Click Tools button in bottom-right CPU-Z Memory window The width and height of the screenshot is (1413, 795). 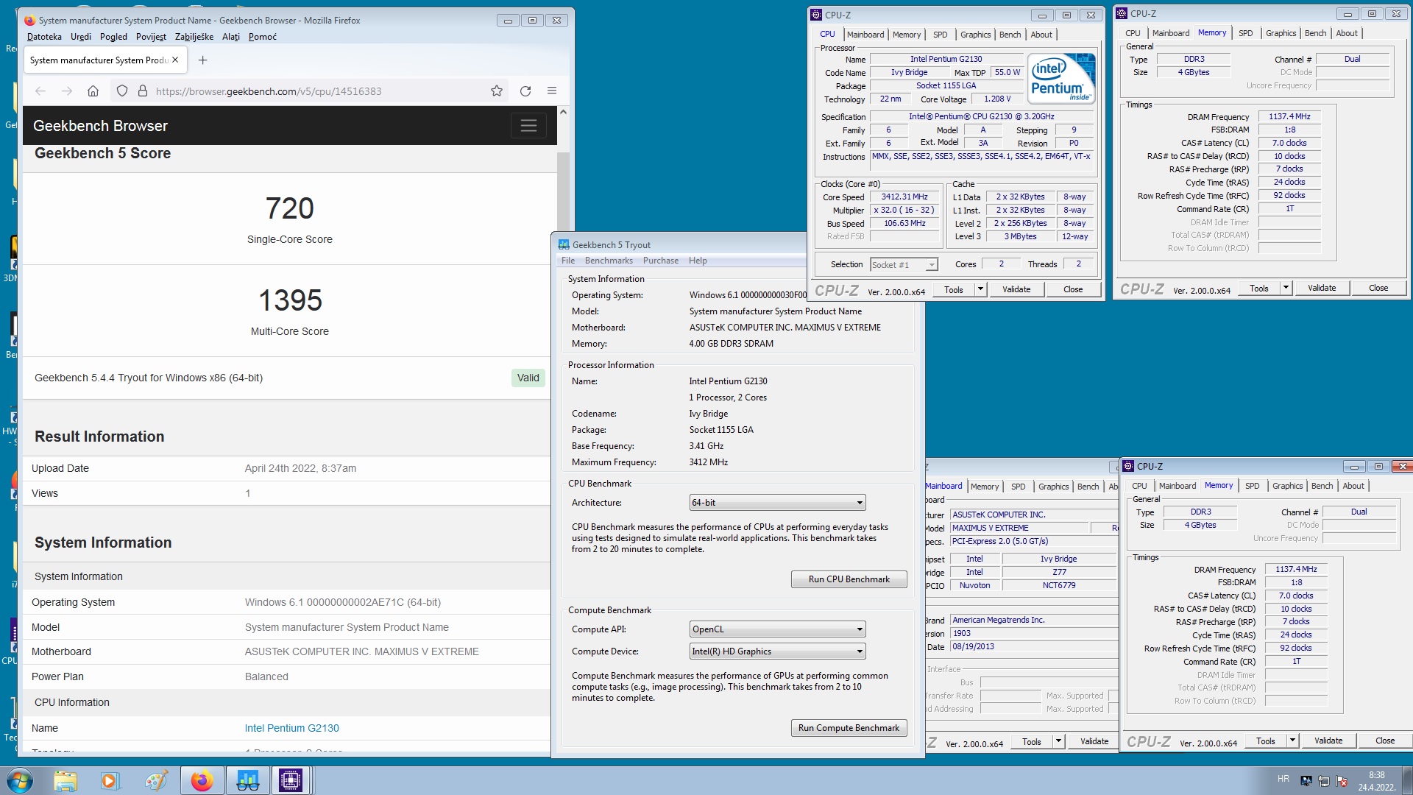(1266, 741)
